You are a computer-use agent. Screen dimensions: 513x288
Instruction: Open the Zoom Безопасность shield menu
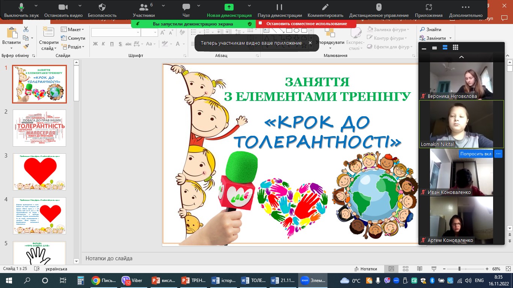pyautogui.click(x=102, y=10)
